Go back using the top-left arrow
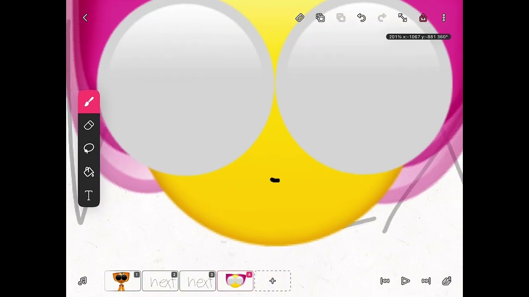The width and height of the screenshot is (529, 297). coord(85,18)
